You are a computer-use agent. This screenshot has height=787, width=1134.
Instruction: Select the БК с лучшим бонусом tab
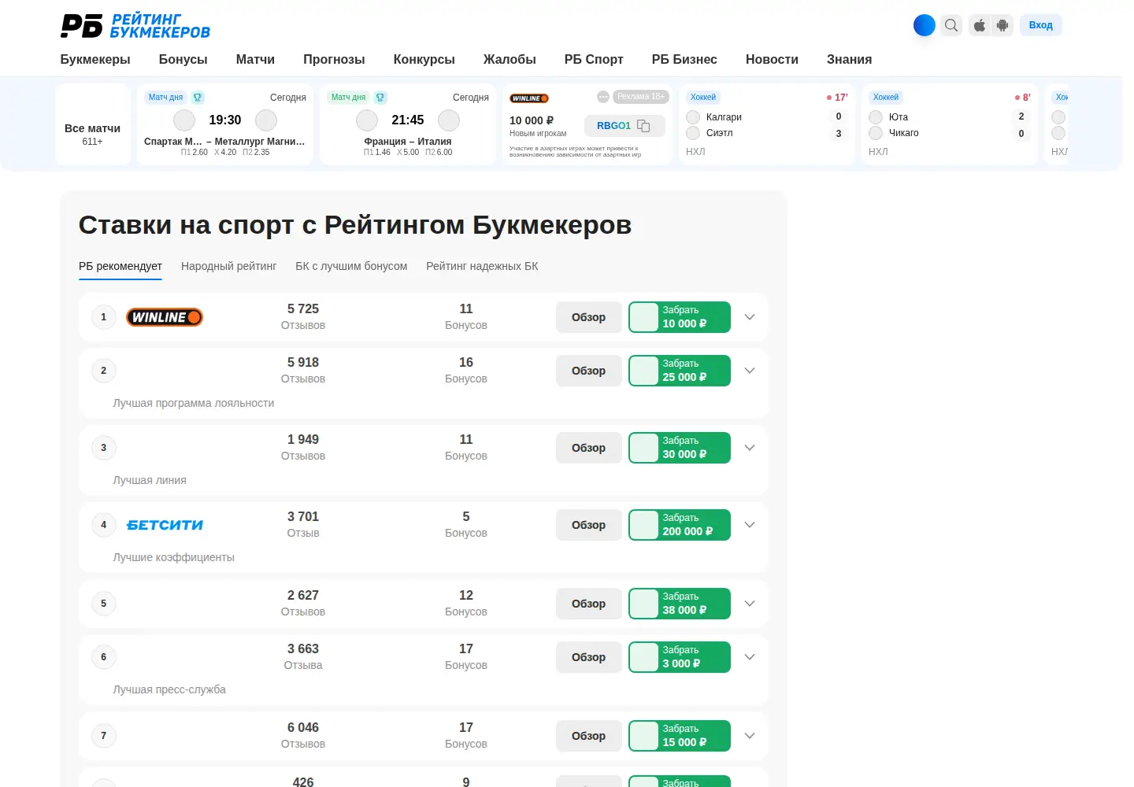coord(351,266)
